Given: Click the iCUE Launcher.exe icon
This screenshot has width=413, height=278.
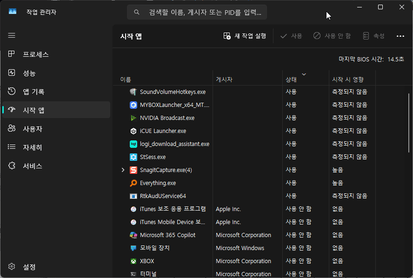Looking at the screenshot, I should pyautogui.click(x=133, y=131).
